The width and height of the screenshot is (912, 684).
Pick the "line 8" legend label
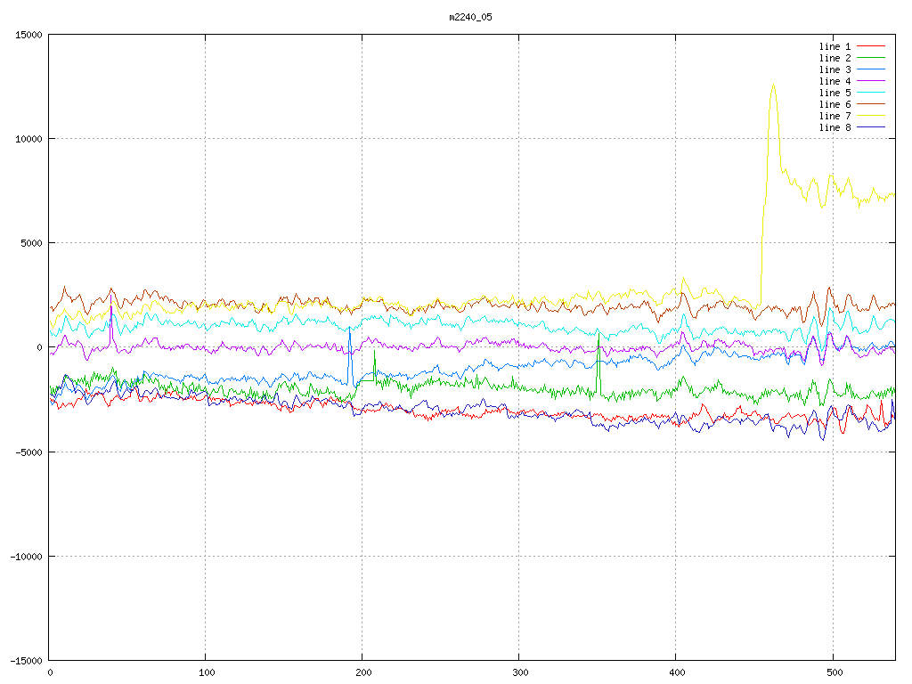point(835,127)
